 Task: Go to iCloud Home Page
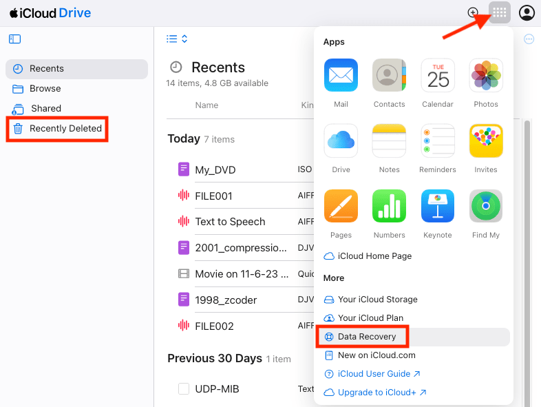coord(368,256)
